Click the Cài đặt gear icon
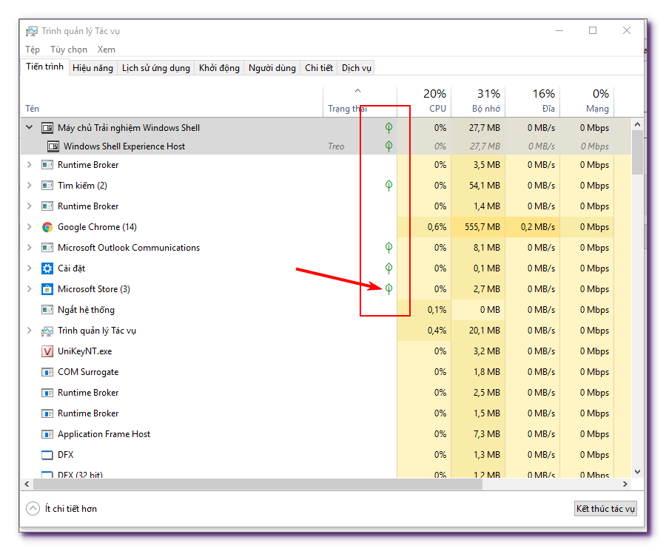This screenshot has height=551, width=666. tap(47, 268)
